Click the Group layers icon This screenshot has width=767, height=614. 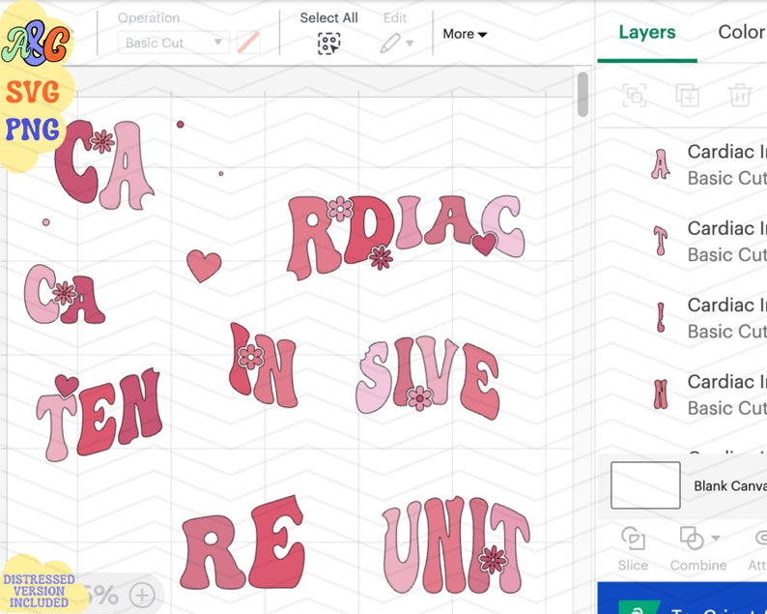point(634,95)
